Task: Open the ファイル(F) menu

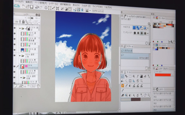Action: click(19, 1)
